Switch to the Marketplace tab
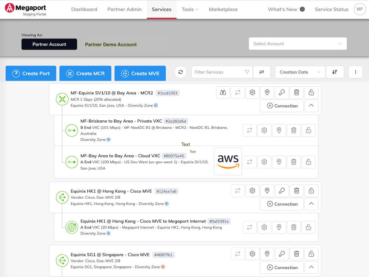 pyautogui.click(x=223, y=9)
